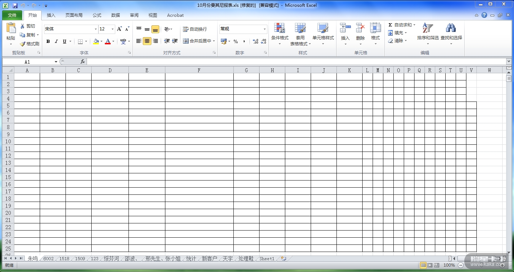Viewport: 514px width, 272px height.
Task: Switch to the 页面布局 ribbon tab
Action: tap(74, 15)
